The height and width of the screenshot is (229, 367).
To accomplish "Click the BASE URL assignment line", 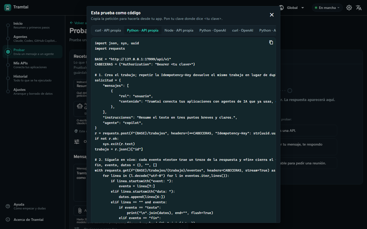I will coord(133,59).
